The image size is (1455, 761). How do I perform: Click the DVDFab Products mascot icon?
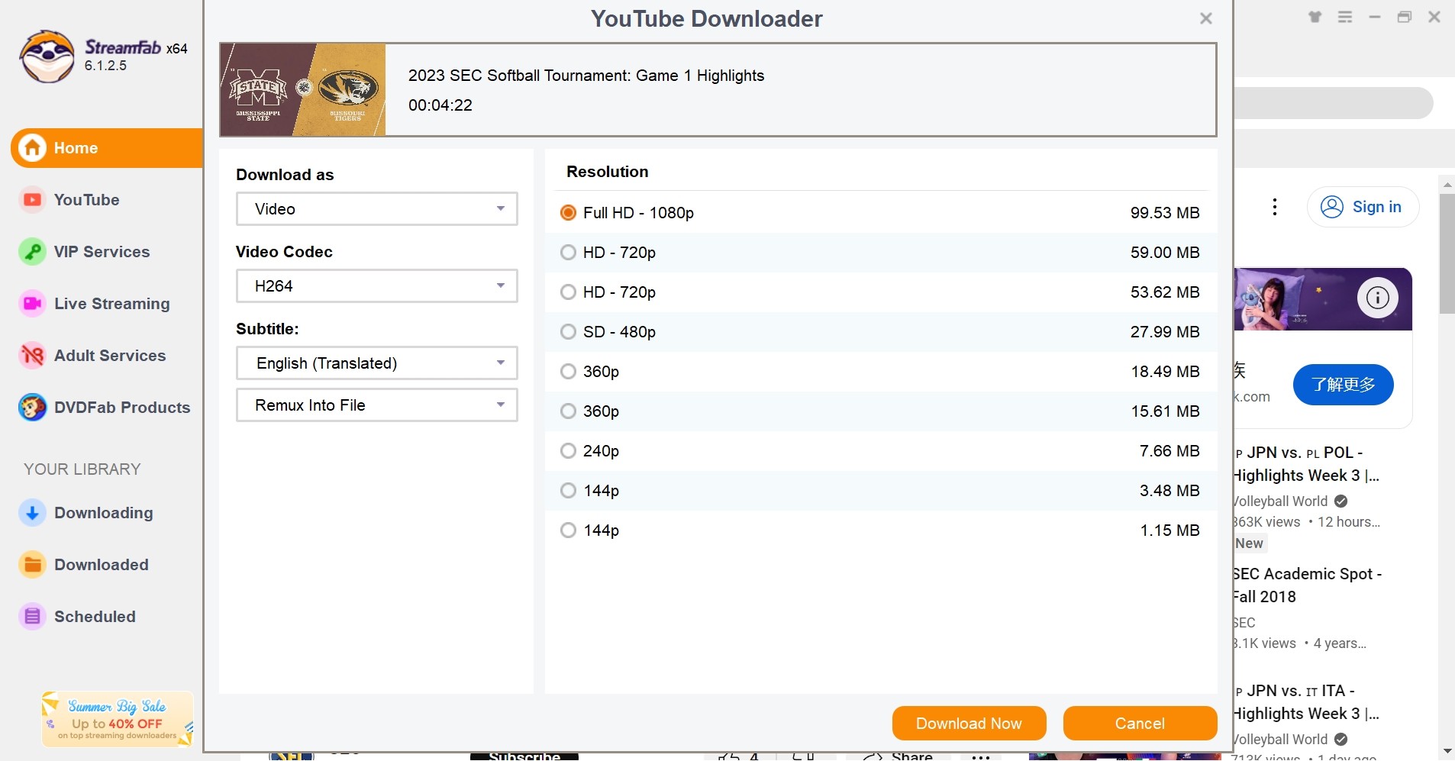click(32, 408)
